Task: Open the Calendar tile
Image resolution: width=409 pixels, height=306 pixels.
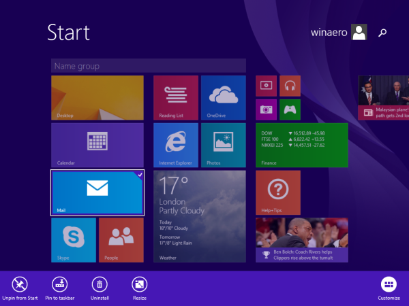Action: point(97,146)
